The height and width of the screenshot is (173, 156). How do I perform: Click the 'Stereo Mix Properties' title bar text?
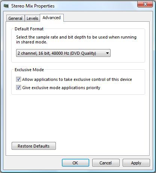pos(33,6)
